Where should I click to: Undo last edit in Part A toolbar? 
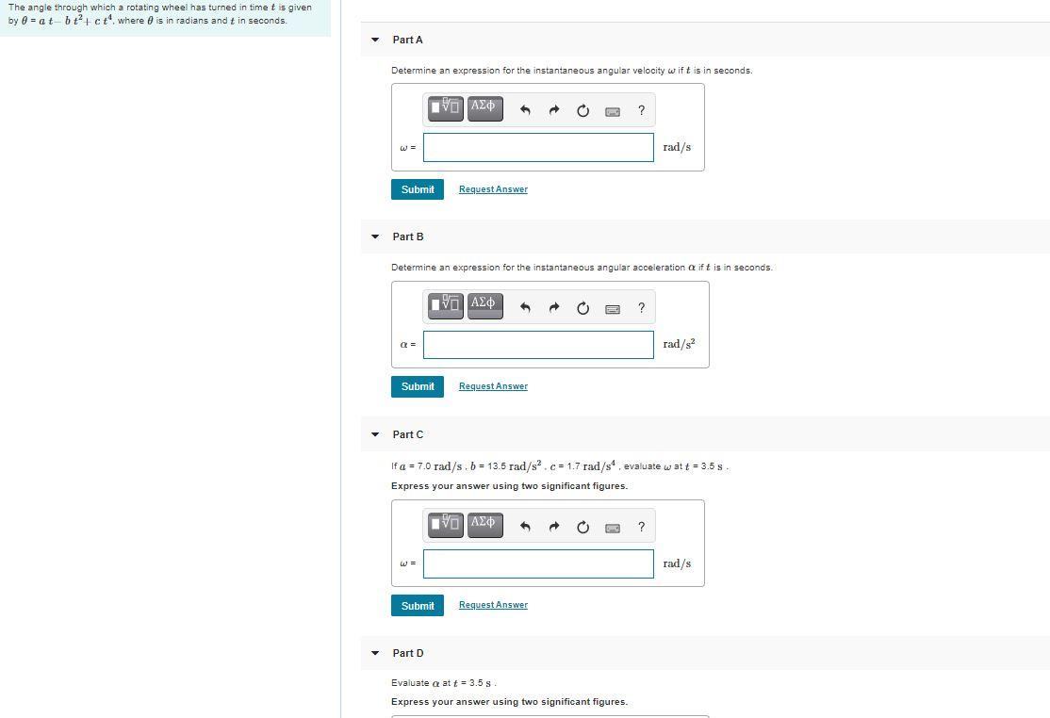[525, 110]
